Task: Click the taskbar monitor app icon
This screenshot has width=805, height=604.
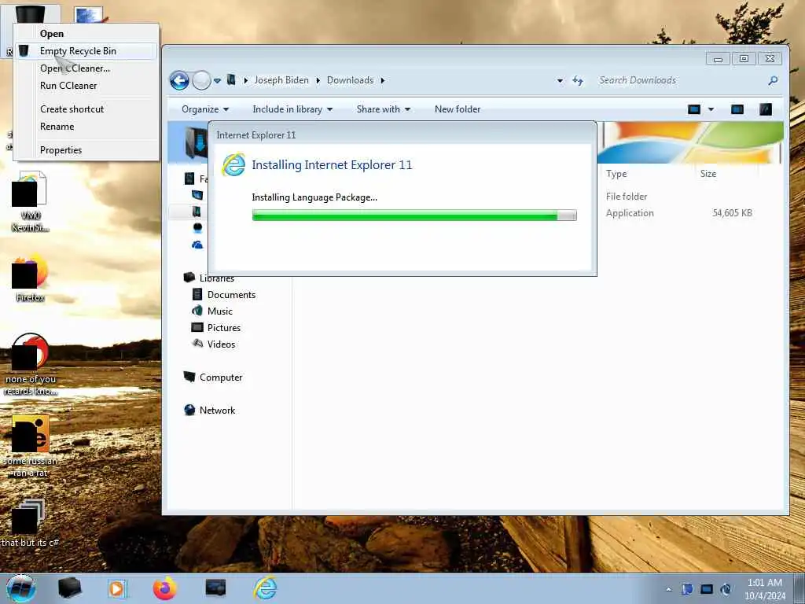Action: 215,588
